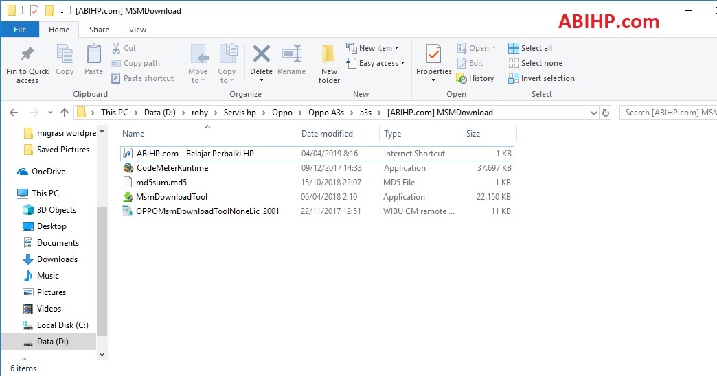
Task: Open Local Disk (C:) in sidebar
Action: coord(56,325)
